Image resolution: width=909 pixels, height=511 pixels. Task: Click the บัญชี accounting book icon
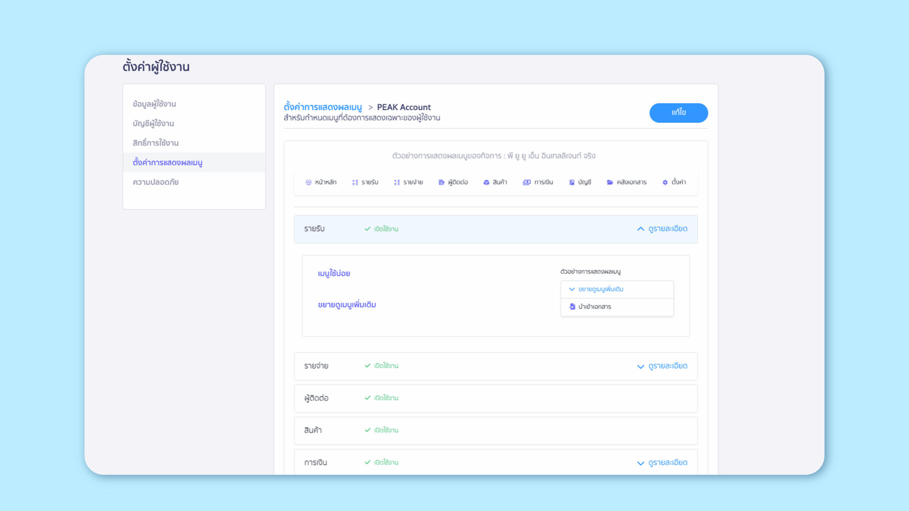571,182
